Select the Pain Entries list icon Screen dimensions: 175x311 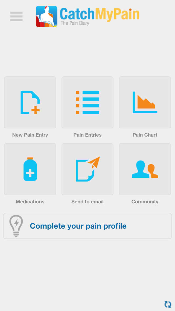pos(87,102)
